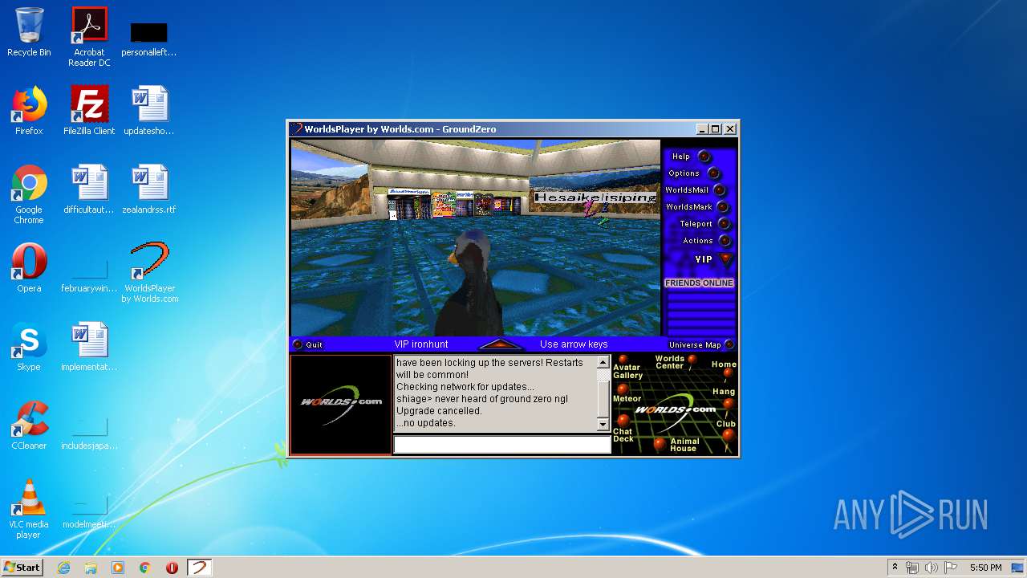Click the 'shiage> never heard of ground zero ngl' line
This screenshot has width=1027, height=578.
[482, 399]
